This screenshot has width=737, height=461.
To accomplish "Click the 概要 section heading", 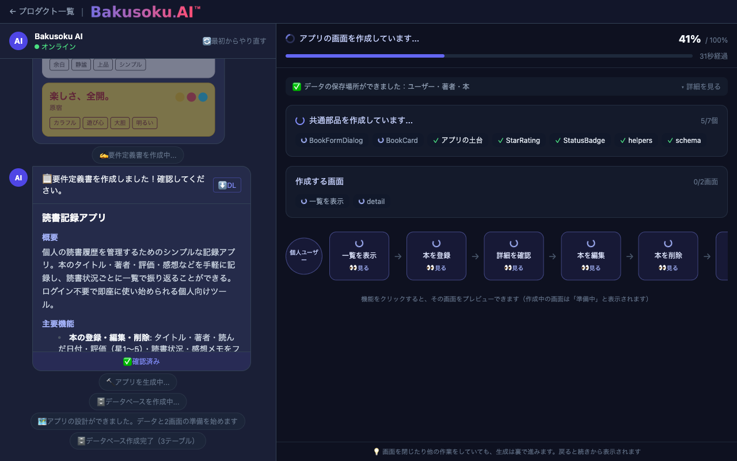I will [x=50, y=237].
